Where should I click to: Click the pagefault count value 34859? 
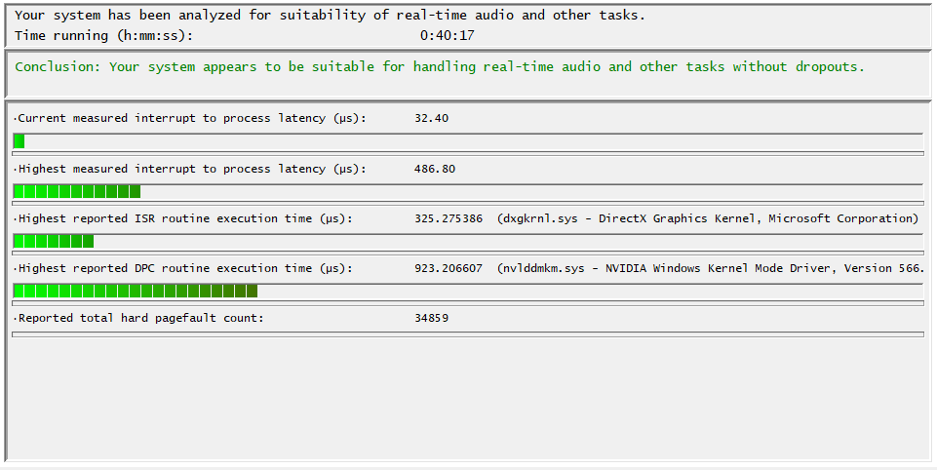[x=431, y=318]
